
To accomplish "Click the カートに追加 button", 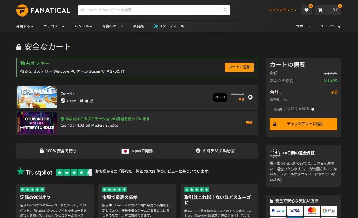I will click(x=239, y=67).
